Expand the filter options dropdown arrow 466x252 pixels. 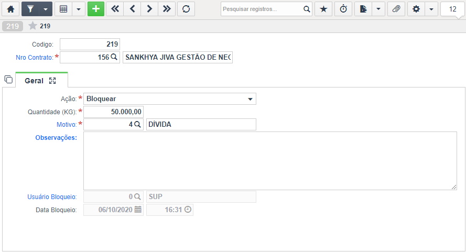(46, 9)
